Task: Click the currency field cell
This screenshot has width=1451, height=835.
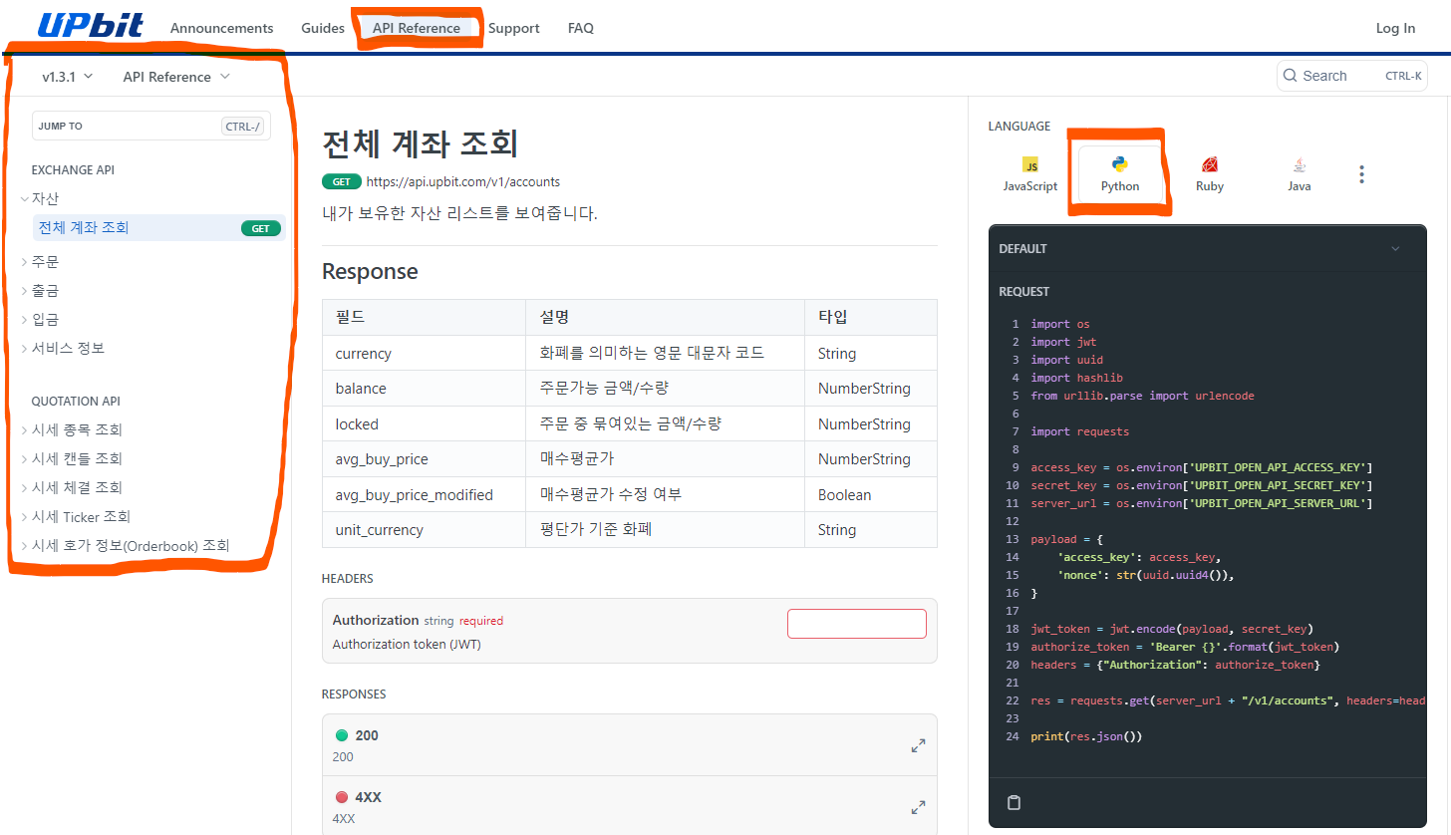Action: (425, 354)
